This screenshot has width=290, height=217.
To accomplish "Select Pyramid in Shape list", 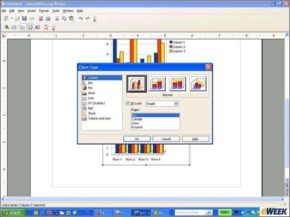I will [x=155, y=127].
